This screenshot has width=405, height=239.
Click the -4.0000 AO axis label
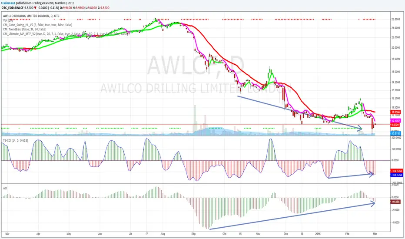[x=396, y=222]
